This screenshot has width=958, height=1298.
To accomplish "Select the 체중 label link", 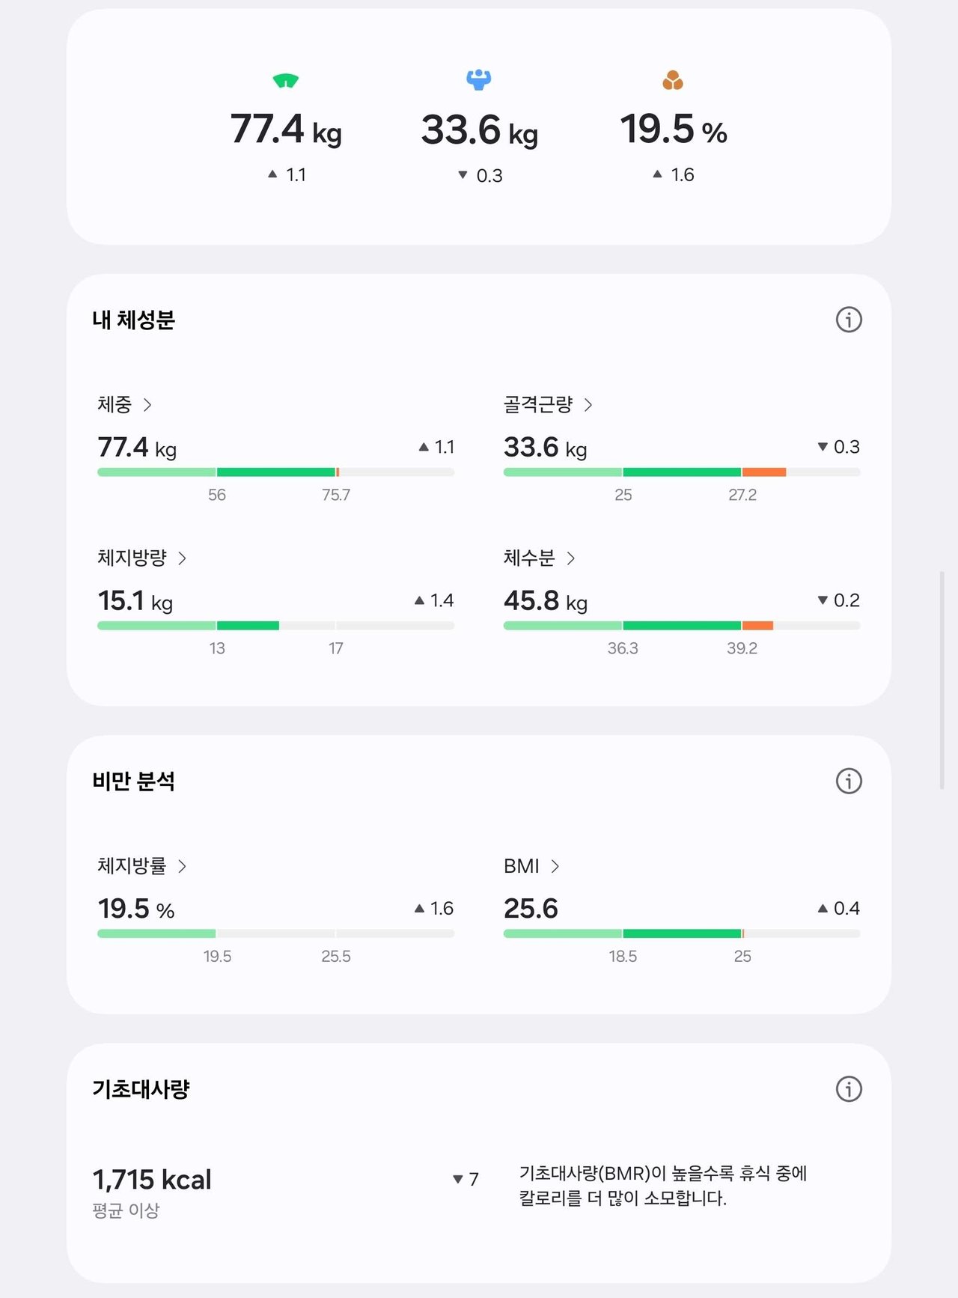I will pos(115,405).
